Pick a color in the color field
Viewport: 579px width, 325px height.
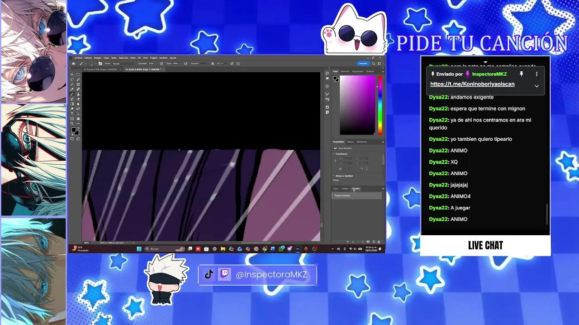pyautogui.click(x=357, y=105)
